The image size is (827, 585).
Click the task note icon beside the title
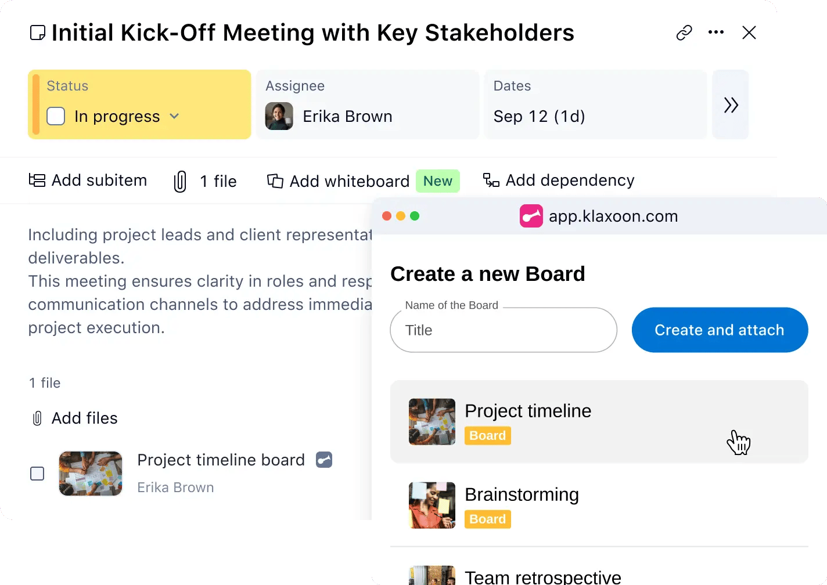[37, 32]
